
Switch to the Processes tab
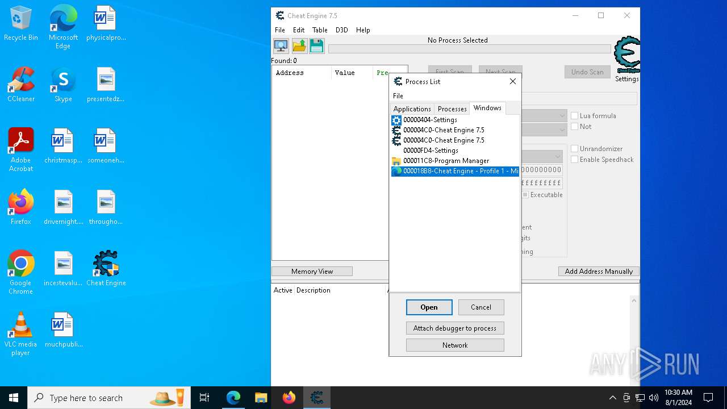pos(452,109)
